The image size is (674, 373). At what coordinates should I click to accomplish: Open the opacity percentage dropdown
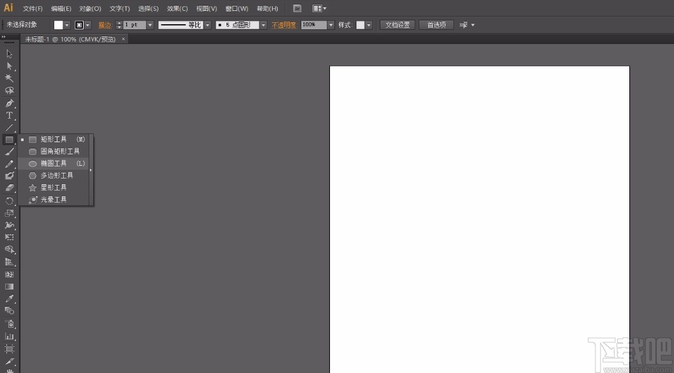click(331, 25)
